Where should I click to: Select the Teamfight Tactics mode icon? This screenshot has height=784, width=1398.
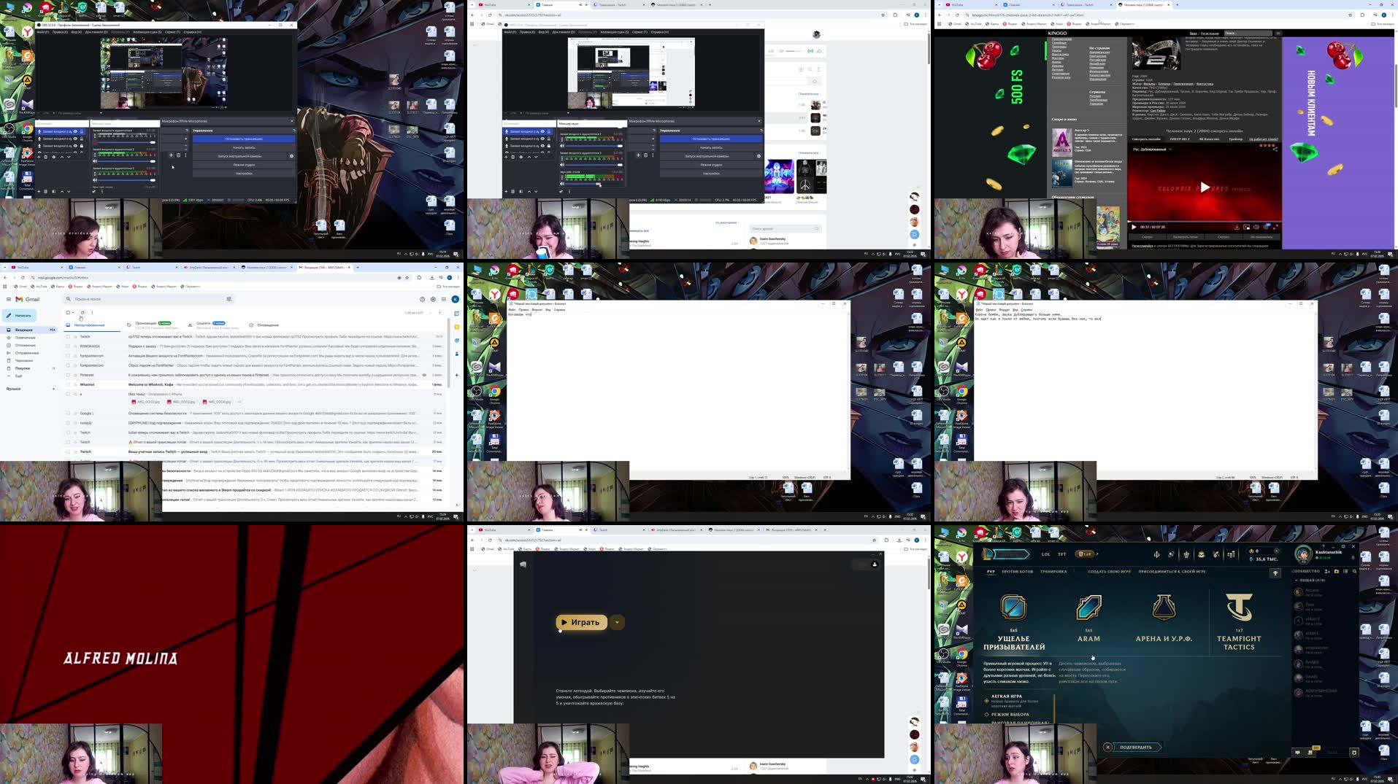pos(1240,608)
